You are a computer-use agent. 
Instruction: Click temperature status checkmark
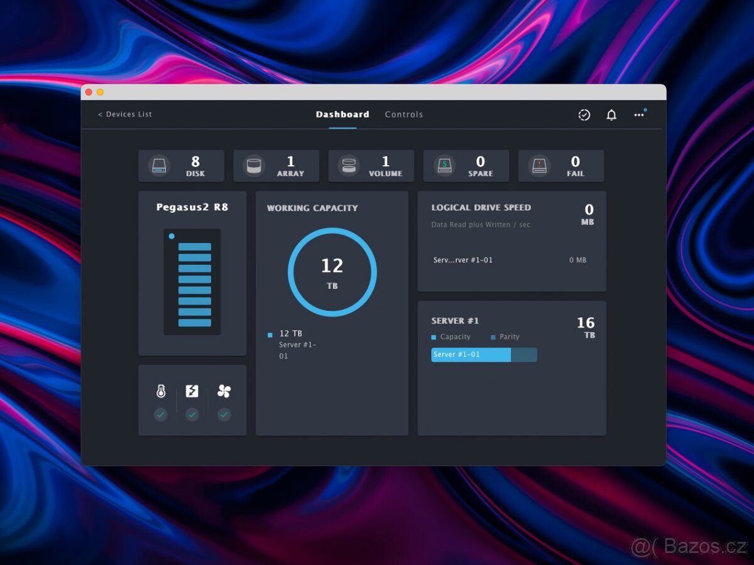(x=161, y=414)
